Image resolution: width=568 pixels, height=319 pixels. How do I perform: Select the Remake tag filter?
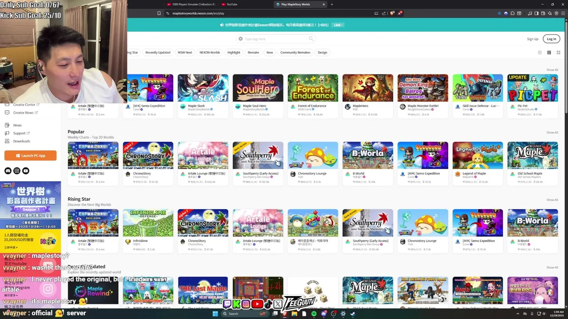253,52
